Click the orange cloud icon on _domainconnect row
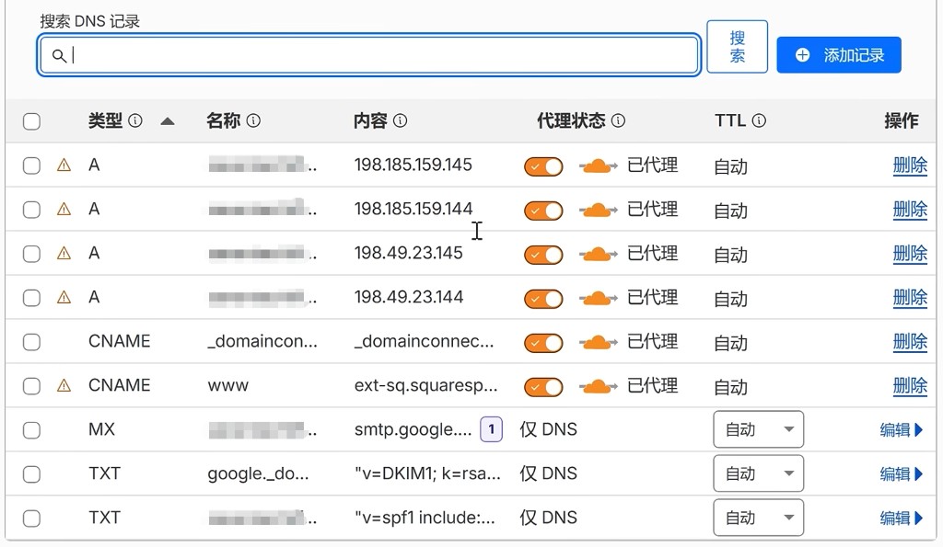Viewport: 943px width, 547px height. [x=598, y=342]
